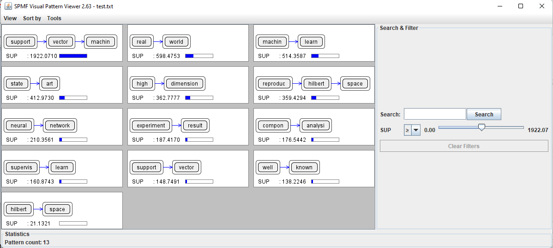Click the Java app icon in title bar
The image size is (553, 248).
tap(8, 6)
